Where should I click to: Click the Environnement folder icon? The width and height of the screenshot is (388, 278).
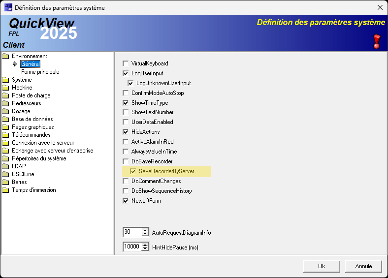pos(5,56)
